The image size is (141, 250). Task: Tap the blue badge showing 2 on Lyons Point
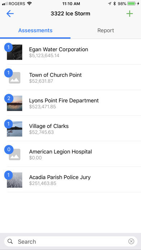pos(9,98)
